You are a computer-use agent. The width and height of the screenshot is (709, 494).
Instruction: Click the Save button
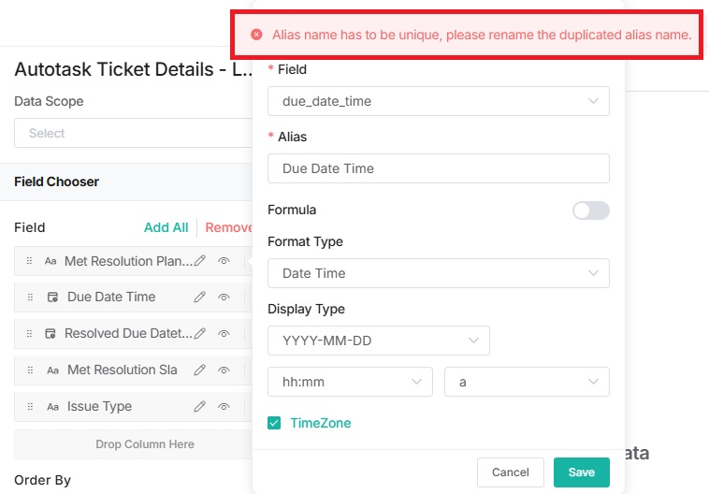(581, 472)
